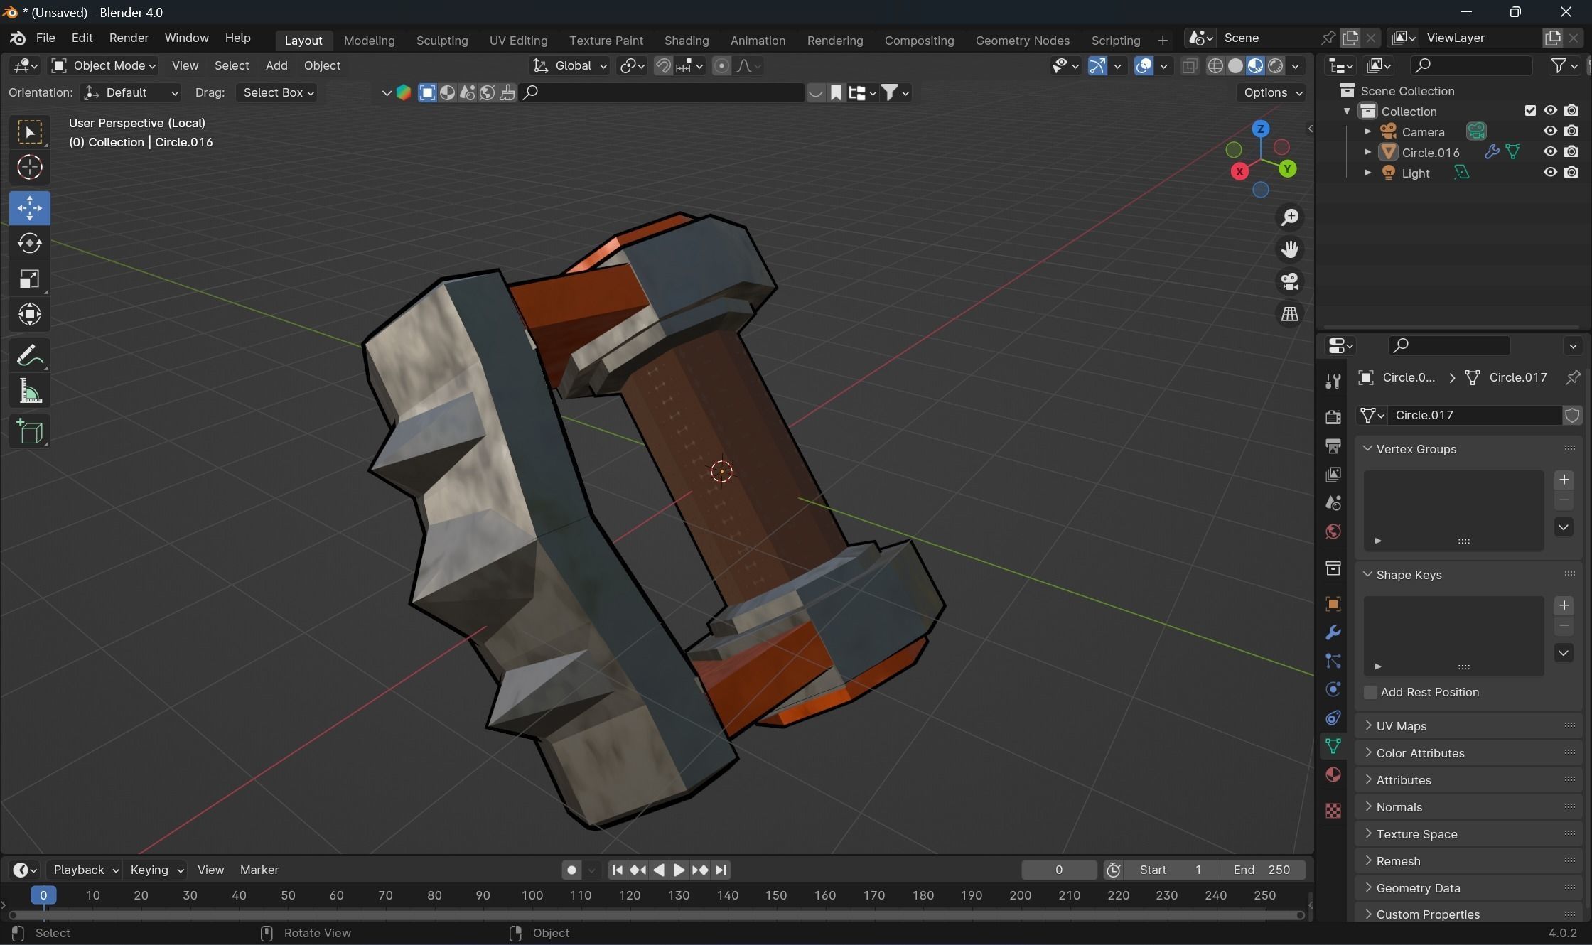Click the current frame number field
This screenshot has width=1592, height=945.
[1059, 870]
